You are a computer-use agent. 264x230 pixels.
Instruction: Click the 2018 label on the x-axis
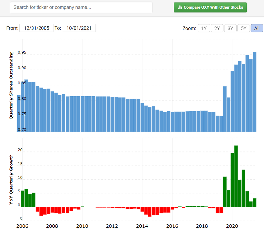click(202, 226)
